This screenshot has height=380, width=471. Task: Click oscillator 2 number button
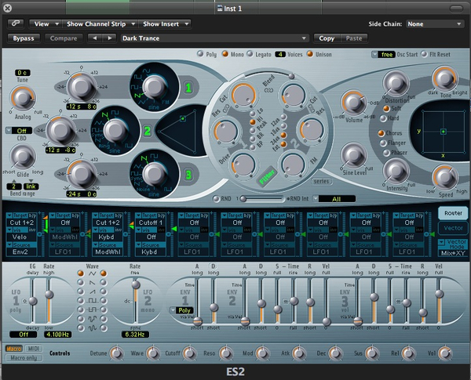click(x=148, y=131)
